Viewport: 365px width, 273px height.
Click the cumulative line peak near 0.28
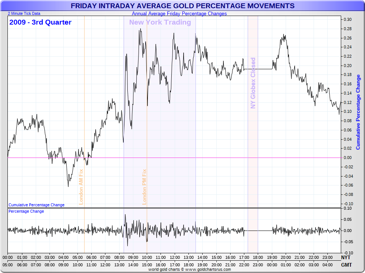(x=140, y=29)
